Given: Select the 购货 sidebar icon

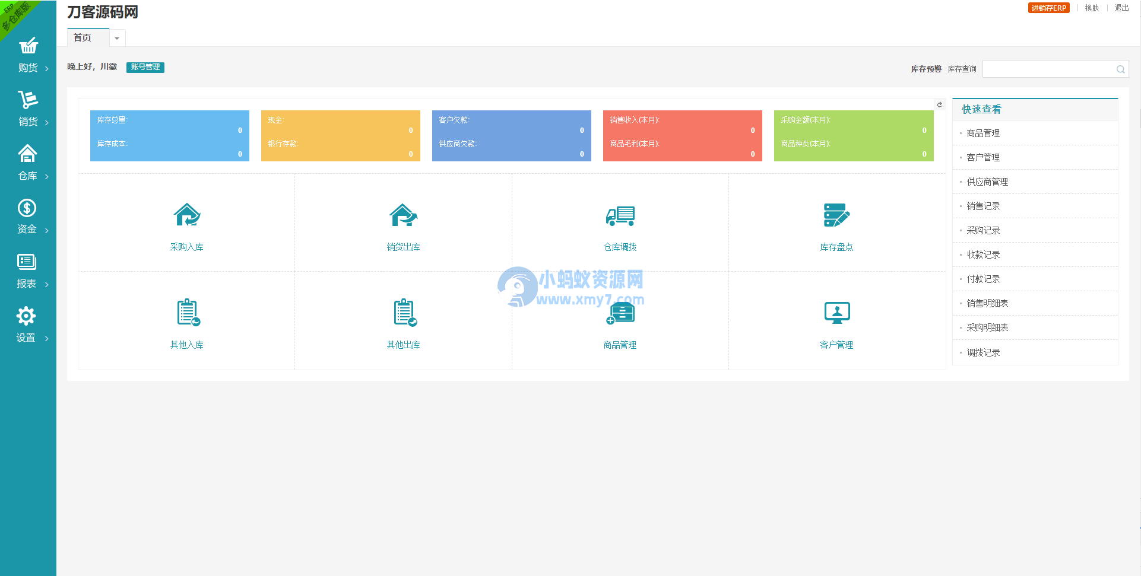Looking at the screenshot, I should point(26,53).
